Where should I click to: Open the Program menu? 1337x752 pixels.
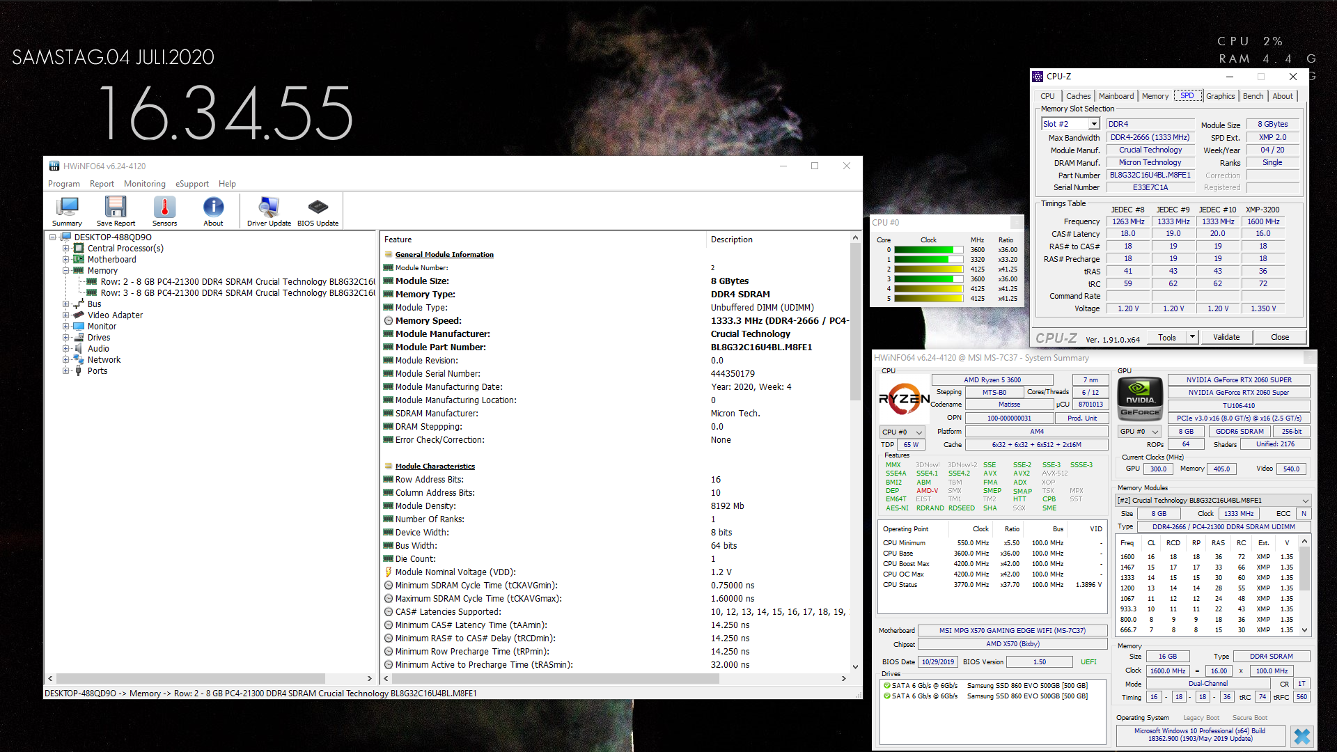coord(64,184)
